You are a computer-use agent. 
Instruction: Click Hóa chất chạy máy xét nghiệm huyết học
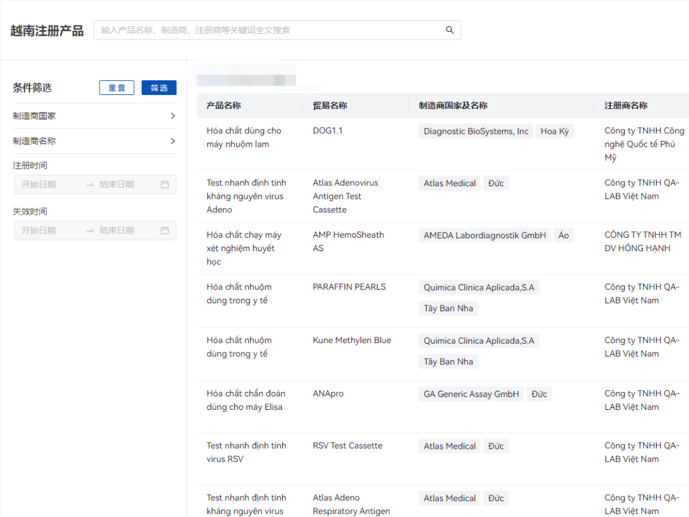tap(244, 248)
